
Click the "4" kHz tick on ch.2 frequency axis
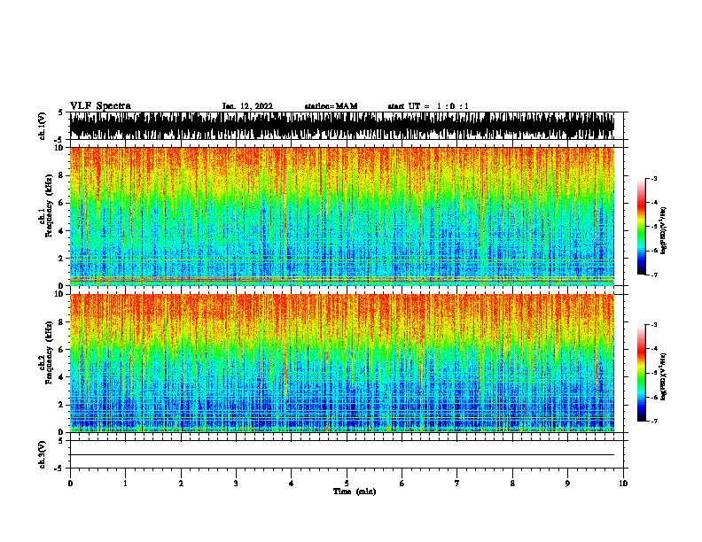(x=61, y=377)
